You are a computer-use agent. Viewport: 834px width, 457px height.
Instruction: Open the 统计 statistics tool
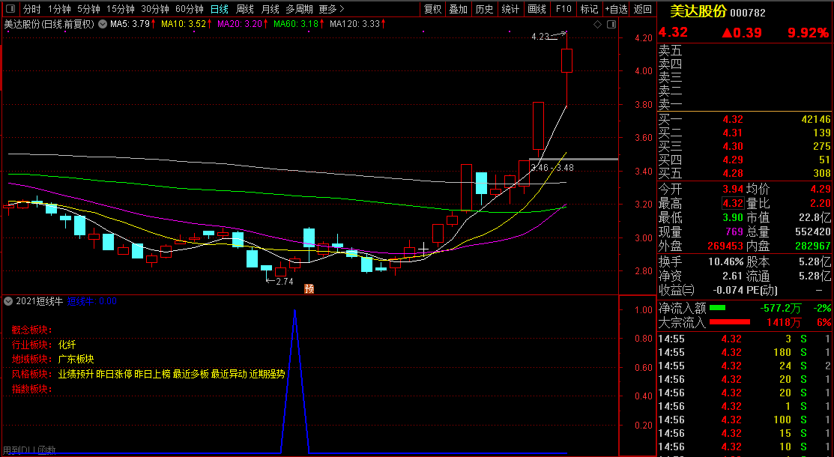point(510,9)
